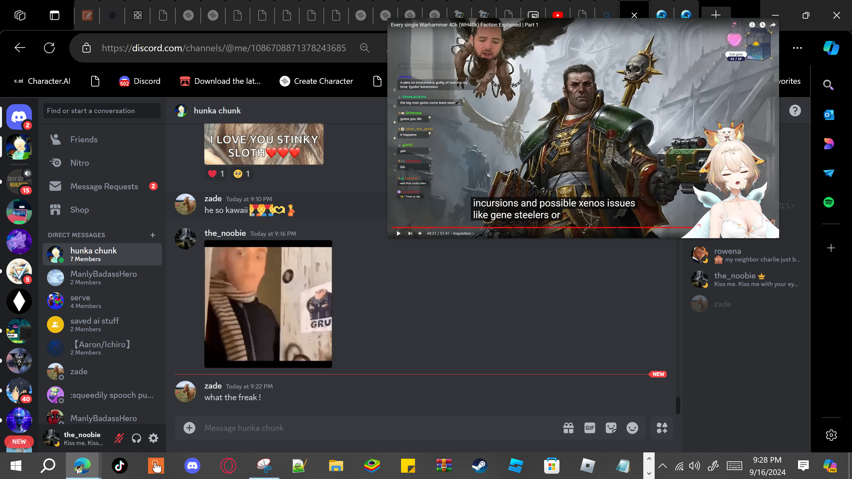Open the Gru GIF posted by the_noobie
Screen dimensions: 852x479
tap(268, 304)
